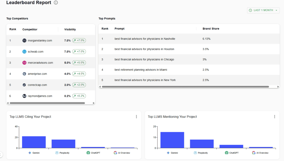Click the left scroll arrow under the competitors table

(8, 103)
